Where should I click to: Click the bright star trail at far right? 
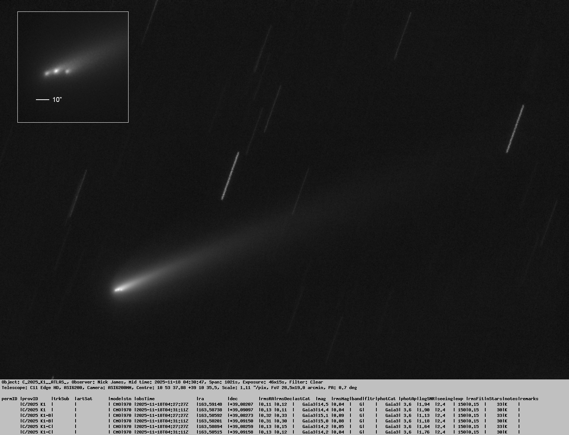click(515, 129)
